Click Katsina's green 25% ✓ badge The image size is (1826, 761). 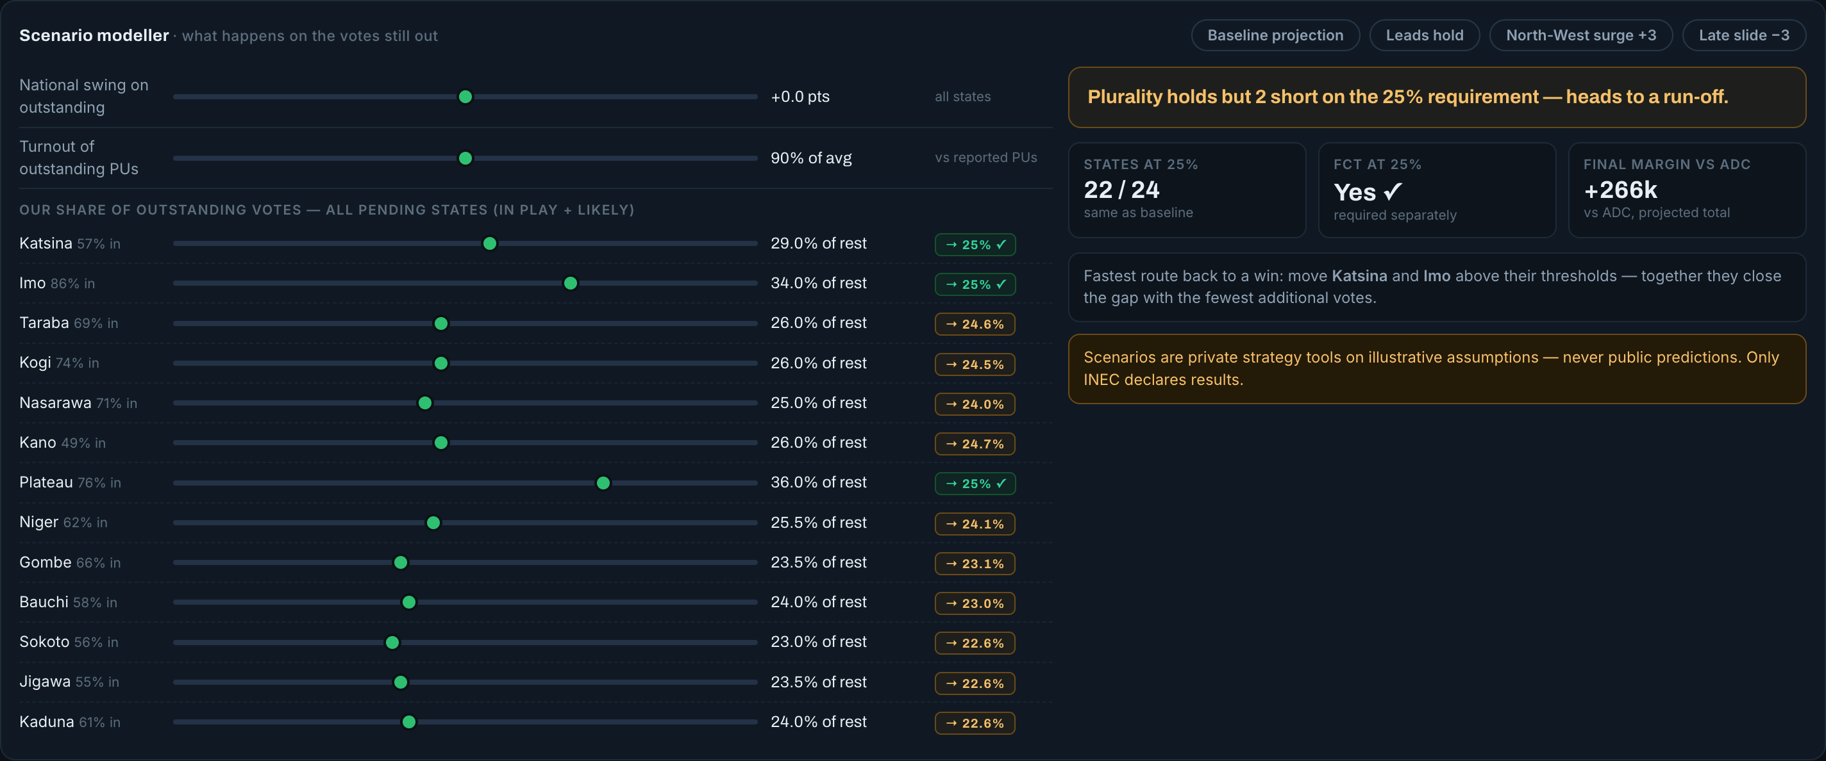pos(975,244)
